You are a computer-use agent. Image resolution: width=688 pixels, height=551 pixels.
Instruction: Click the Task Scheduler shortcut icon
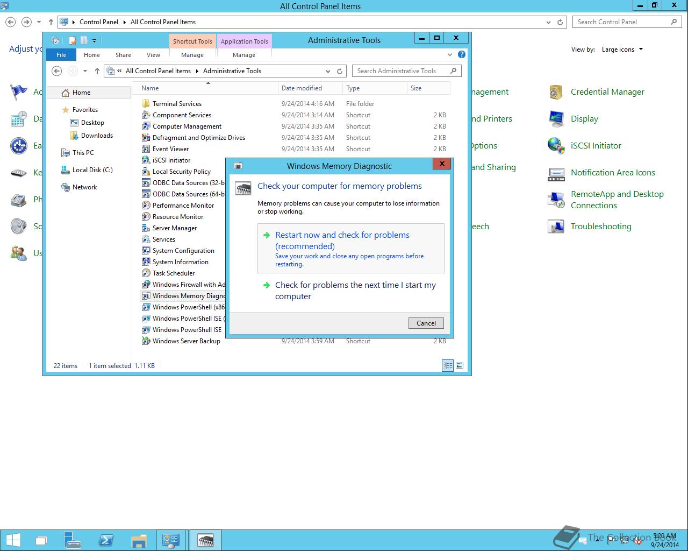click(146, 273)
